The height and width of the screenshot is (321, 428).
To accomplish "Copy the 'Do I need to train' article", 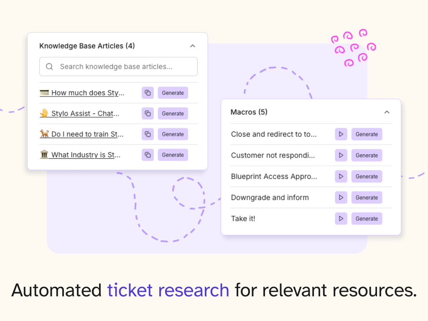I will click(148, 134).
